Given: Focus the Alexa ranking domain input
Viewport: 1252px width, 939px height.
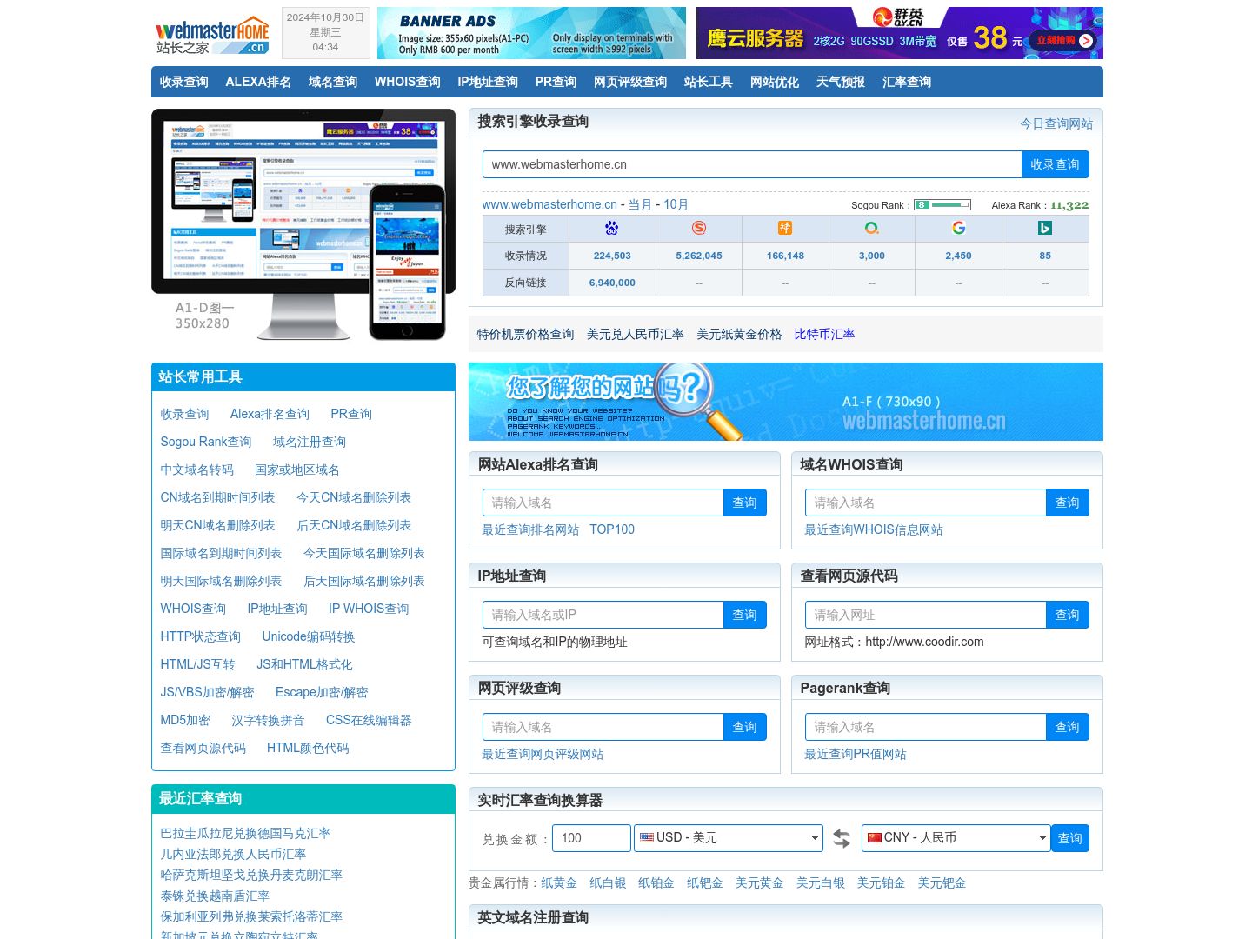Looking at the screenshot, I should coord(603,503).
